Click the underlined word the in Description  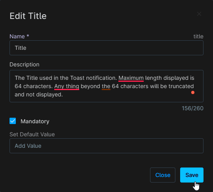pos(106,87)
